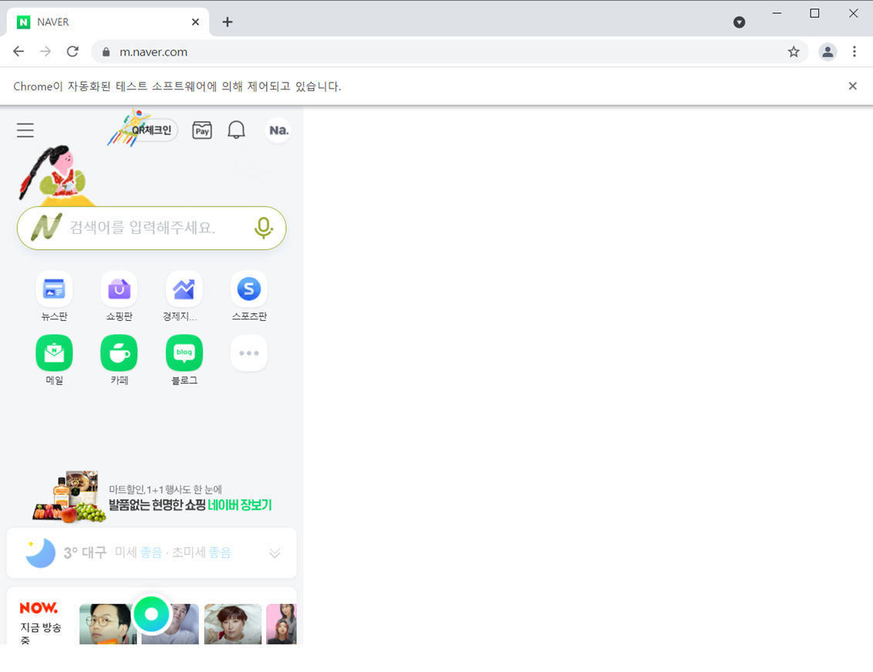The width and height of the screenshot is (873, 672).
Task: Open Naver Pay icon
Action: coord(202,130)
